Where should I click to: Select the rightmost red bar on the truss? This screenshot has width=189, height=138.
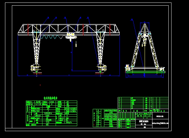110,29
